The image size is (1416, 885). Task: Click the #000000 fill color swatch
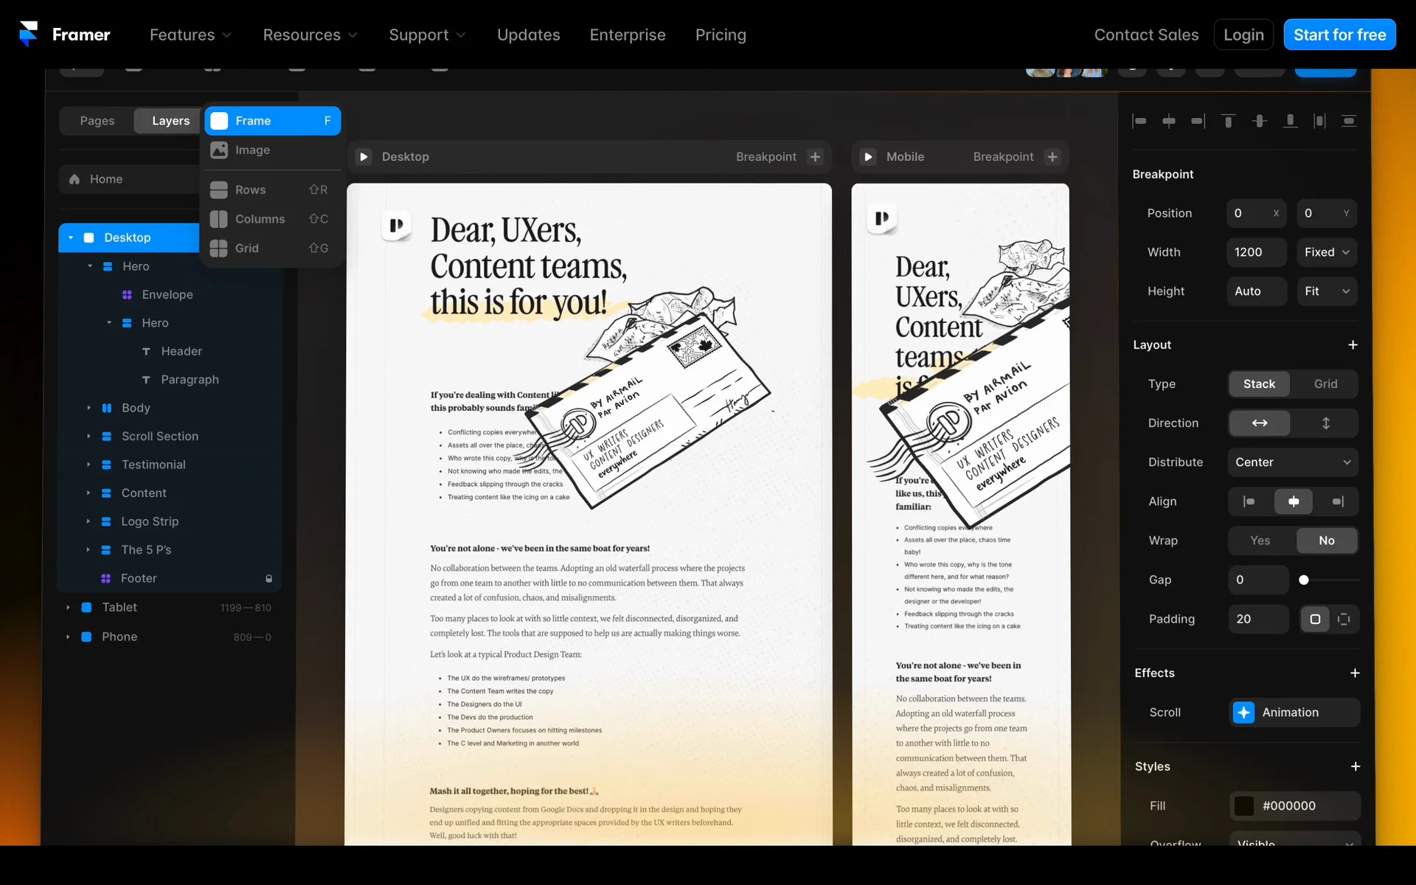click(x=1244, y=806)
